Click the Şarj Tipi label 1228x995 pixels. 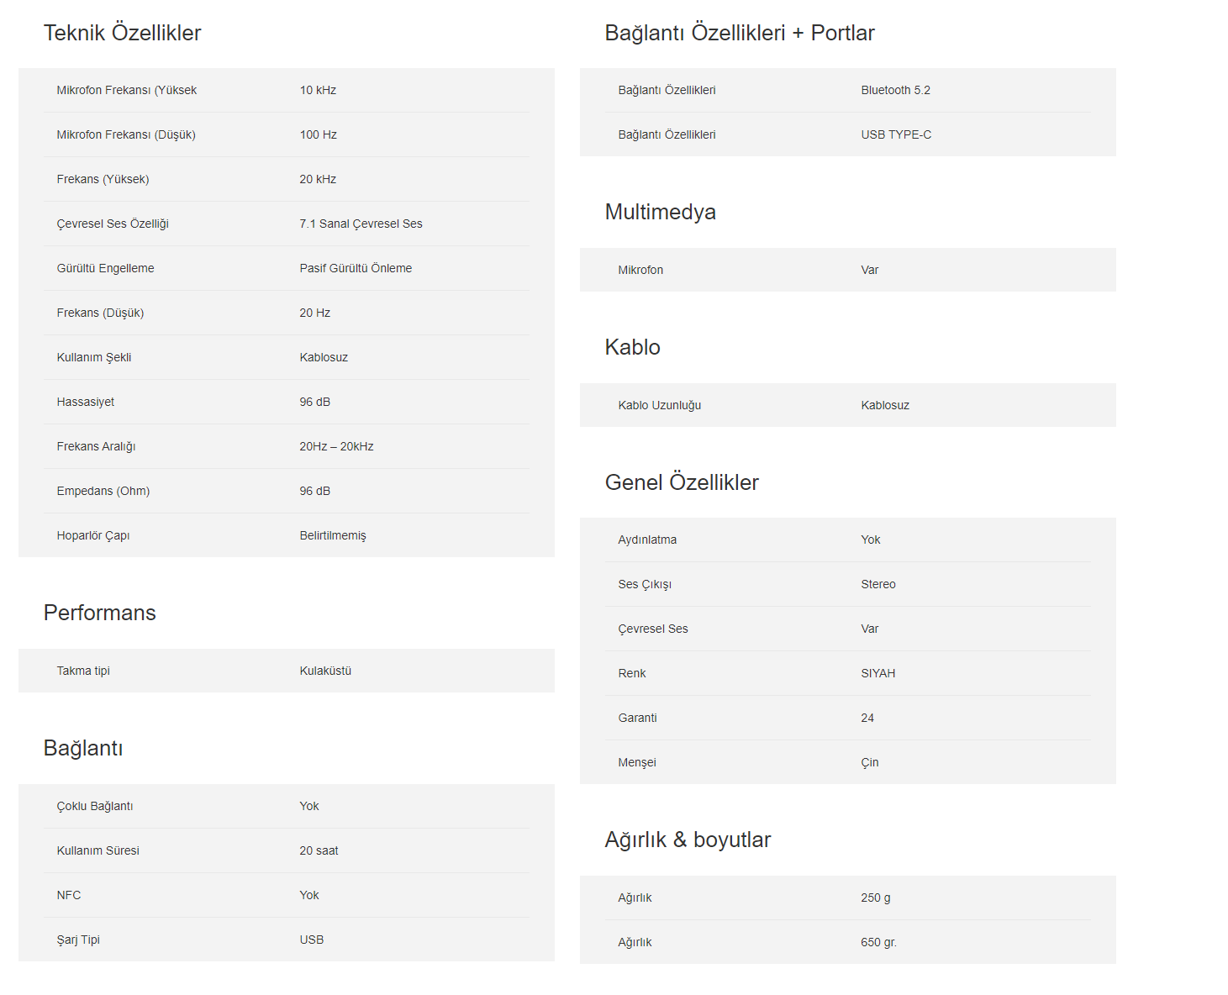click(78, 940)
